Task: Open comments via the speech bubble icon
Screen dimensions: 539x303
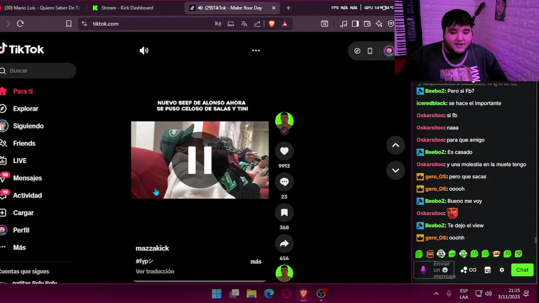Action: tap(284, 182)
